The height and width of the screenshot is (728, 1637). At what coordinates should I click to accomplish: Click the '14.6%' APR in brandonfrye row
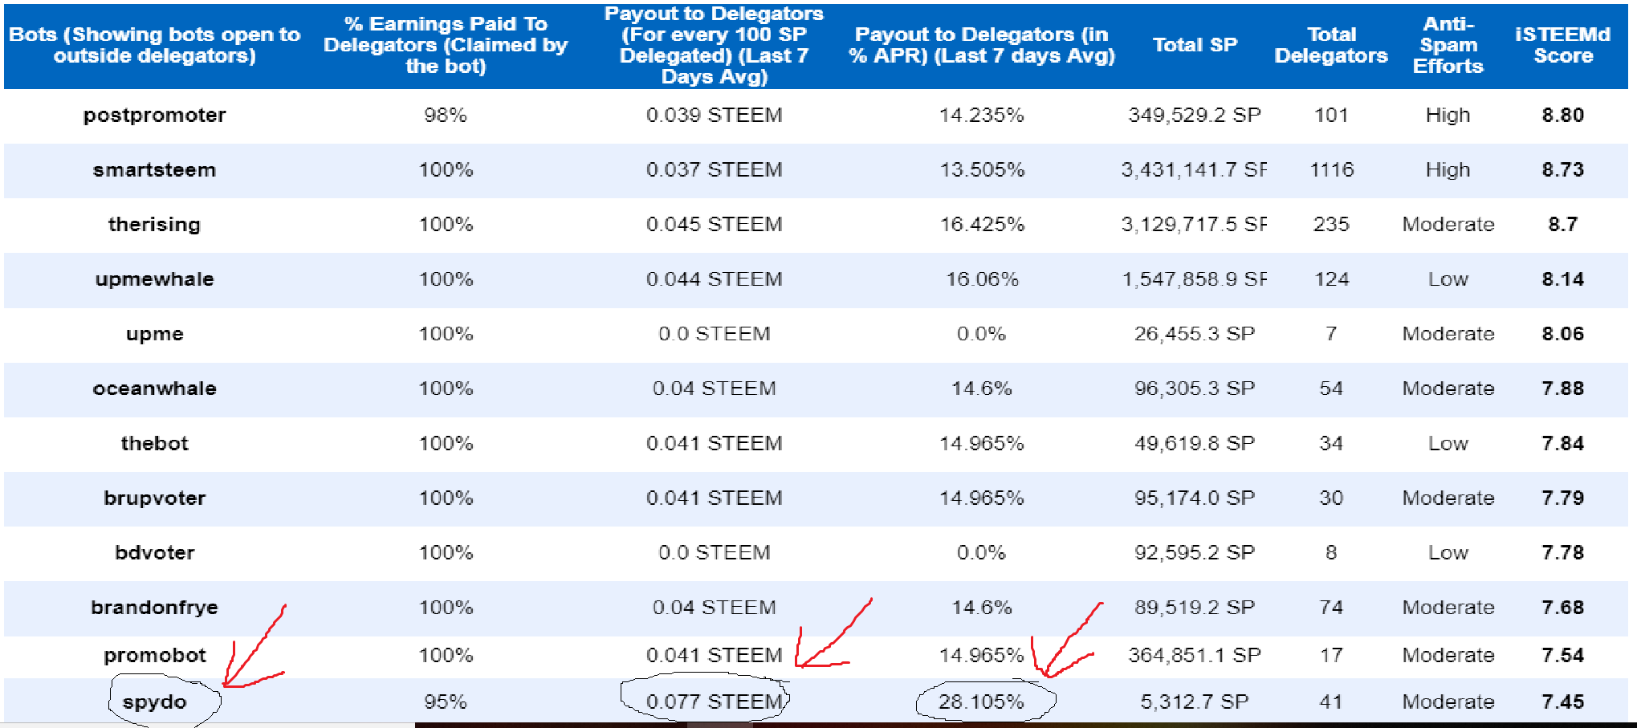(x=982, y=608)
